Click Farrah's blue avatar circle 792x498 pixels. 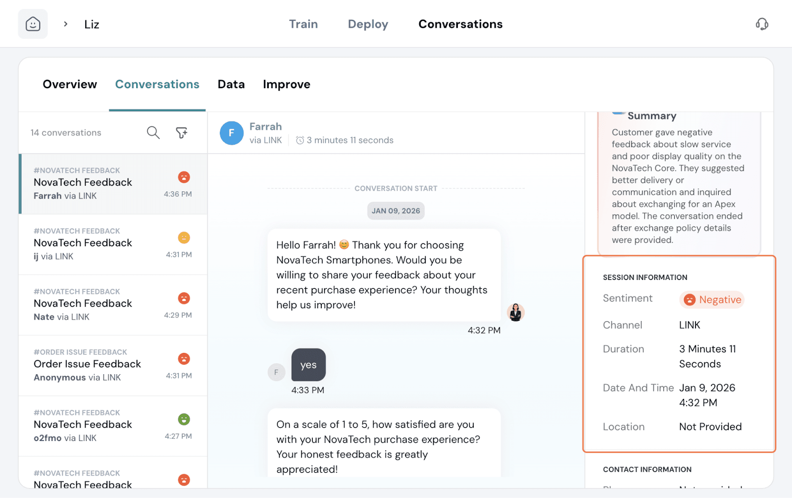click(x=231, y=133)
